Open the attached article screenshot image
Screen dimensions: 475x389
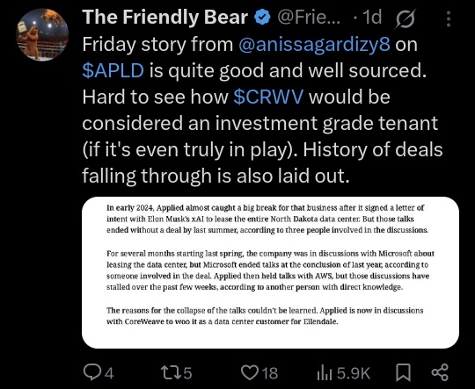click(270, 272)
